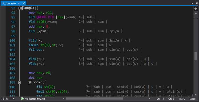Click the horizontal scrollbar right arrow
The image size is (199, 102).
[149, 99]
